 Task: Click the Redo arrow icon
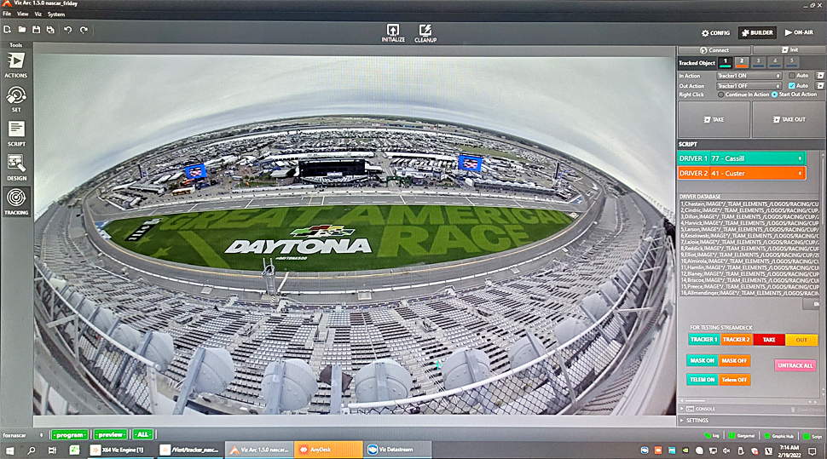[x=84, y=30]
